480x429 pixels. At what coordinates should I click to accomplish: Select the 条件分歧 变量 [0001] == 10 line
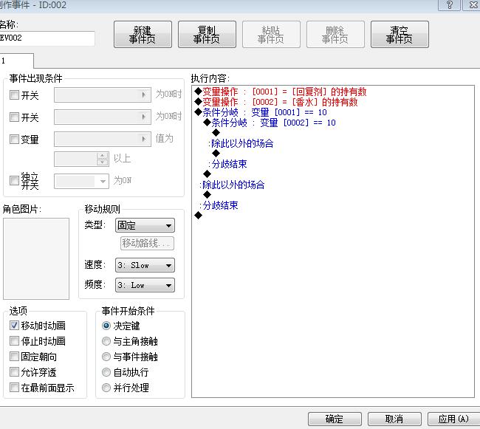[261, 112]
